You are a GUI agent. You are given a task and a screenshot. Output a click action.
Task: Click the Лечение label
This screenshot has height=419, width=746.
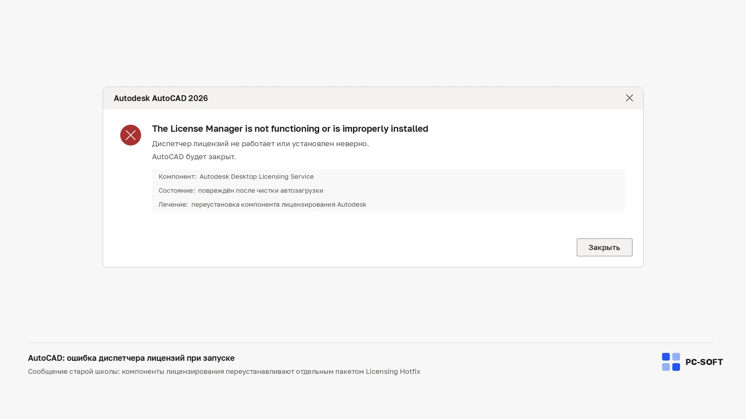point(173,204)
